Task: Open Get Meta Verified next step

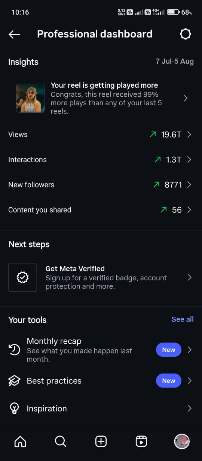Action: (x=101, y=277)
